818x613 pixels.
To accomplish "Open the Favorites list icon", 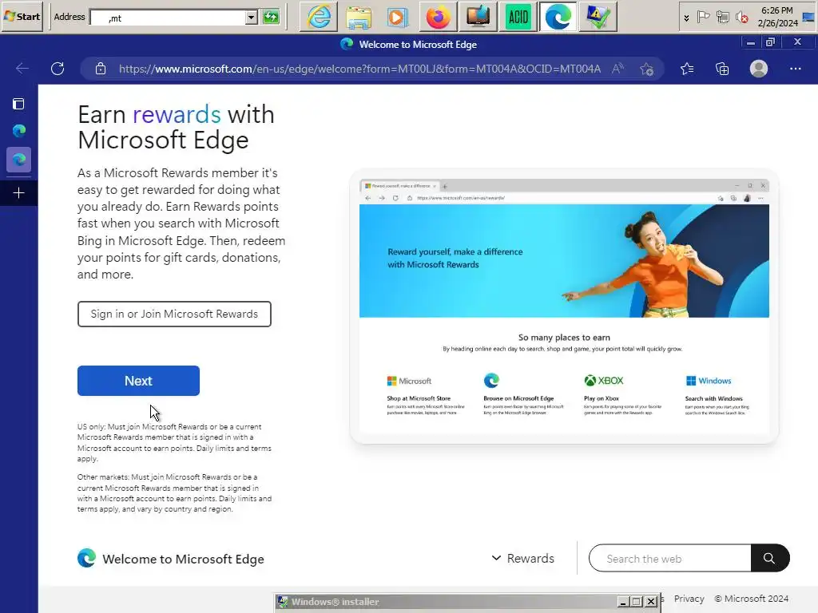I will (687, 69).
